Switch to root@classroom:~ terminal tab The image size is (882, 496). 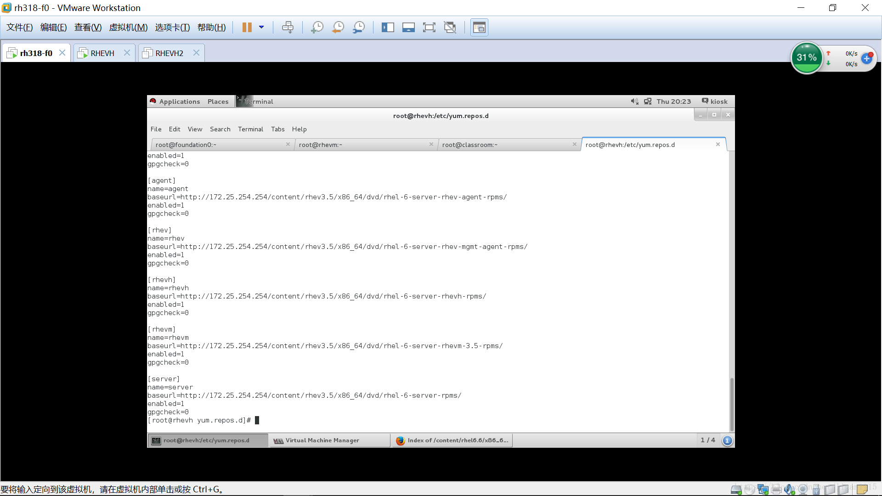point(509,145)
